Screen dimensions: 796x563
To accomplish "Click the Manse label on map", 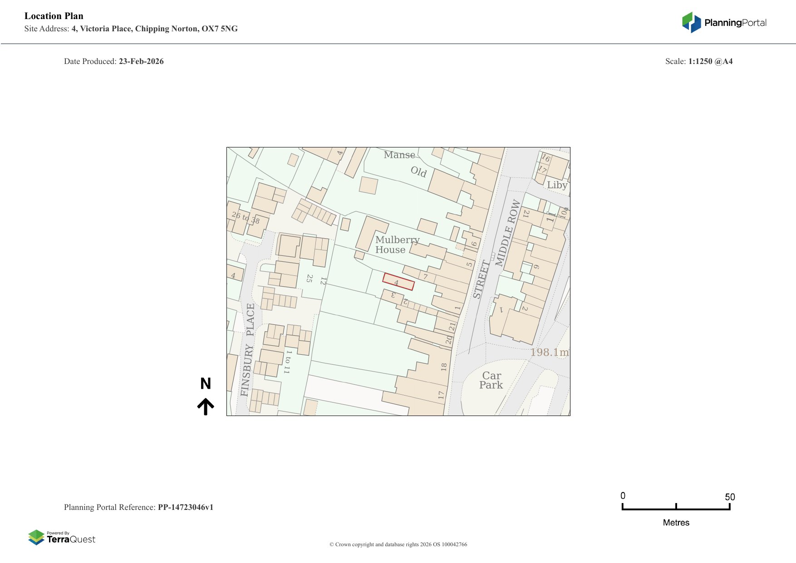I will coord(399,155).
